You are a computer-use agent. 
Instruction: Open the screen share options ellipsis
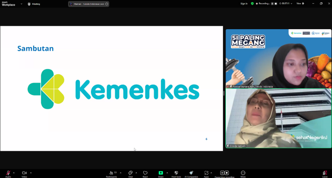[107, 4]
